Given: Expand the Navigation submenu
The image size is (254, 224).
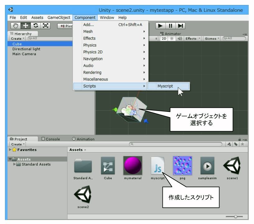Looking at the screenshot, I should [111, 59].
